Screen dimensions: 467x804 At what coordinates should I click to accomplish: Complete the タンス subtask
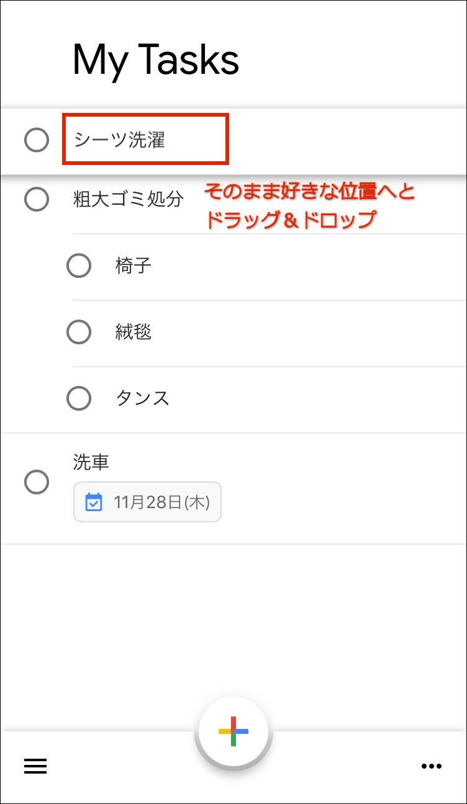[x=79, y=398]
